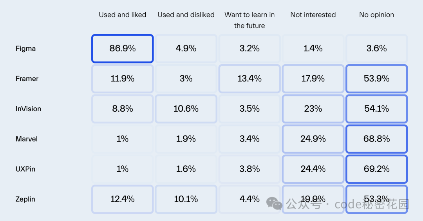The image size is (423, 221).
Task: Select the InVision 10.6% Used and disliked cell
Action: [x=186, y=109]
